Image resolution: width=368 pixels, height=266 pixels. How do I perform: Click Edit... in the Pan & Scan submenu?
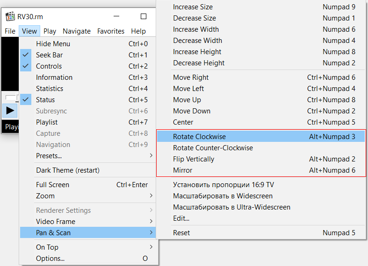(181, 218)
